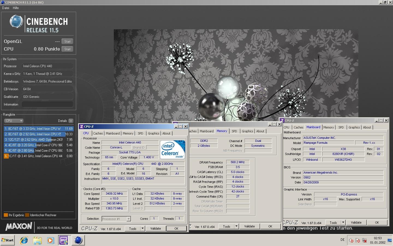Switch to Cinebench via taskbar globe icon
Image resolution: width=393 pixels, height=246 pixels.
tap(78, 240)
